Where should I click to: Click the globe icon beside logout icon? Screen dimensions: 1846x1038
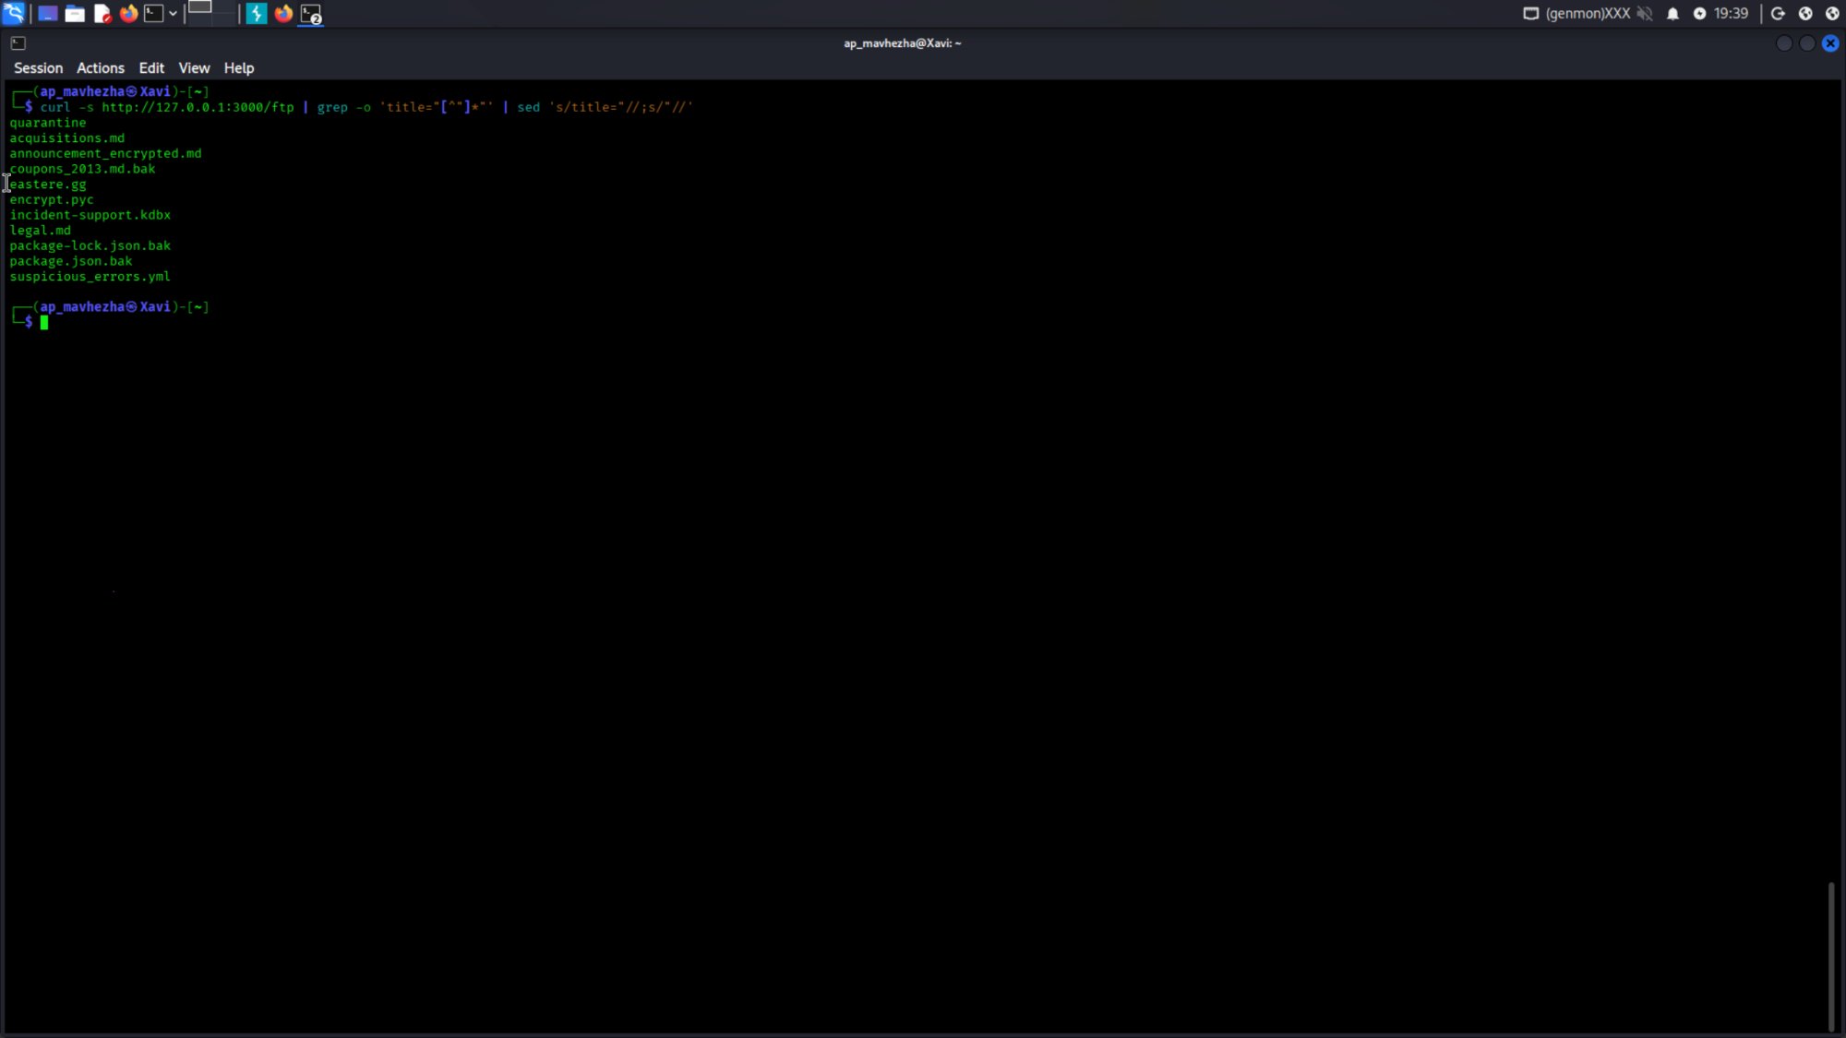tap(1805, 14)
